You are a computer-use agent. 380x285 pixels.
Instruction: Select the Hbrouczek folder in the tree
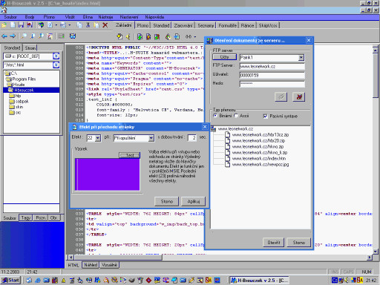31,90
